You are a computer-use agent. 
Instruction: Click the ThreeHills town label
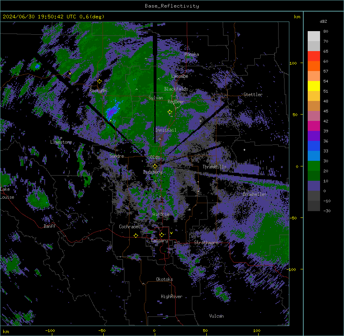tap(214, 167)
